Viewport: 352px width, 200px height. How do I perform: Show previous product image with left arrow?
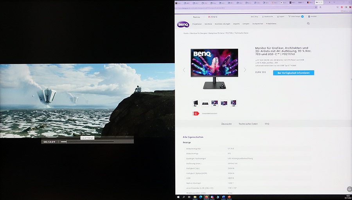coord(184,70)
